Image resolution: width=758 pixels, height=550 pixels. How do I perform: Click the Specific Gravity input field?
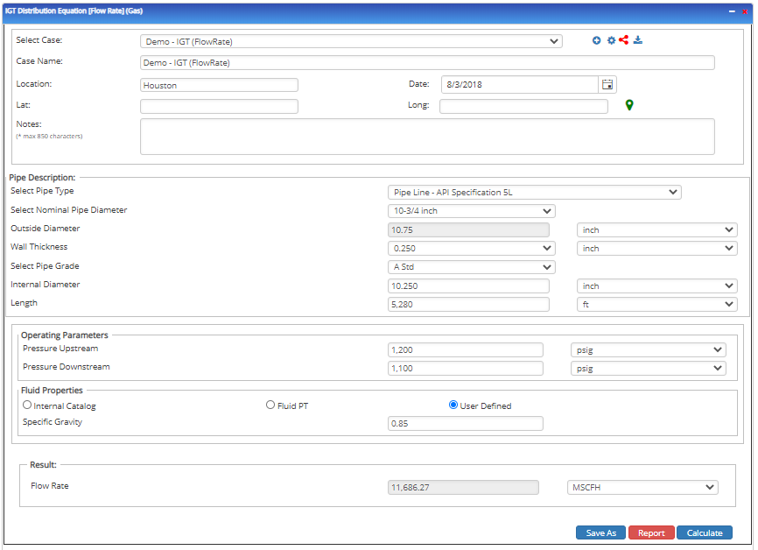(x=465, y=424)
